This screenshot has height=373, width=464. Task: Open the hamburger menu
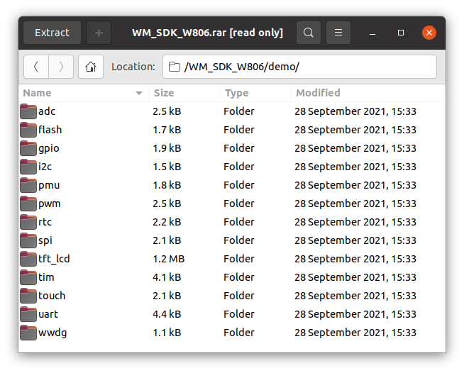(x=338, y=33)
